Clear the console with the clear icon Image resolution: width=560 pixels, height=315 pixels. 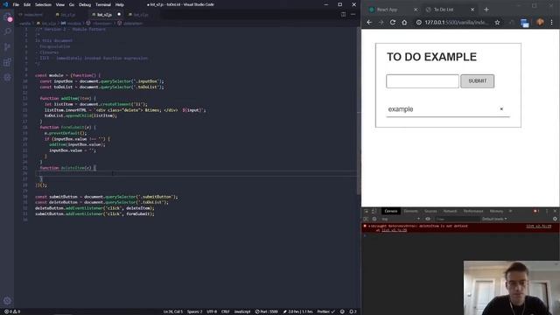point(374,219)
